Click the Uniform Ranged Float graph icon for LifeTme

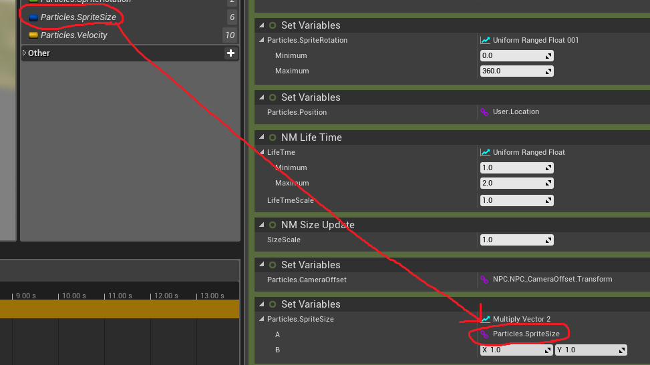(x=485, y=152)
